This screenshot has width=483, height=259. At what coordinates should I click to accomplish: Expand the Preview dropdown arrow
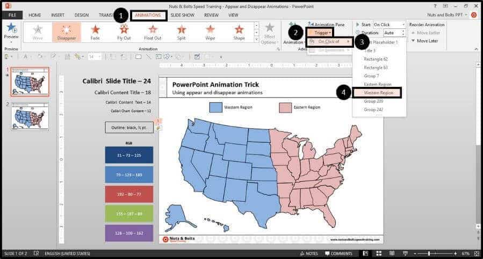pyautogui.click(x=11, y=42)
